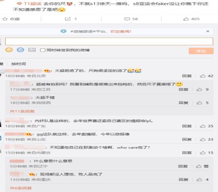Open the image upload icon
Image resolution: width=218 pixels, height=192 pixels.
[32, 50]
